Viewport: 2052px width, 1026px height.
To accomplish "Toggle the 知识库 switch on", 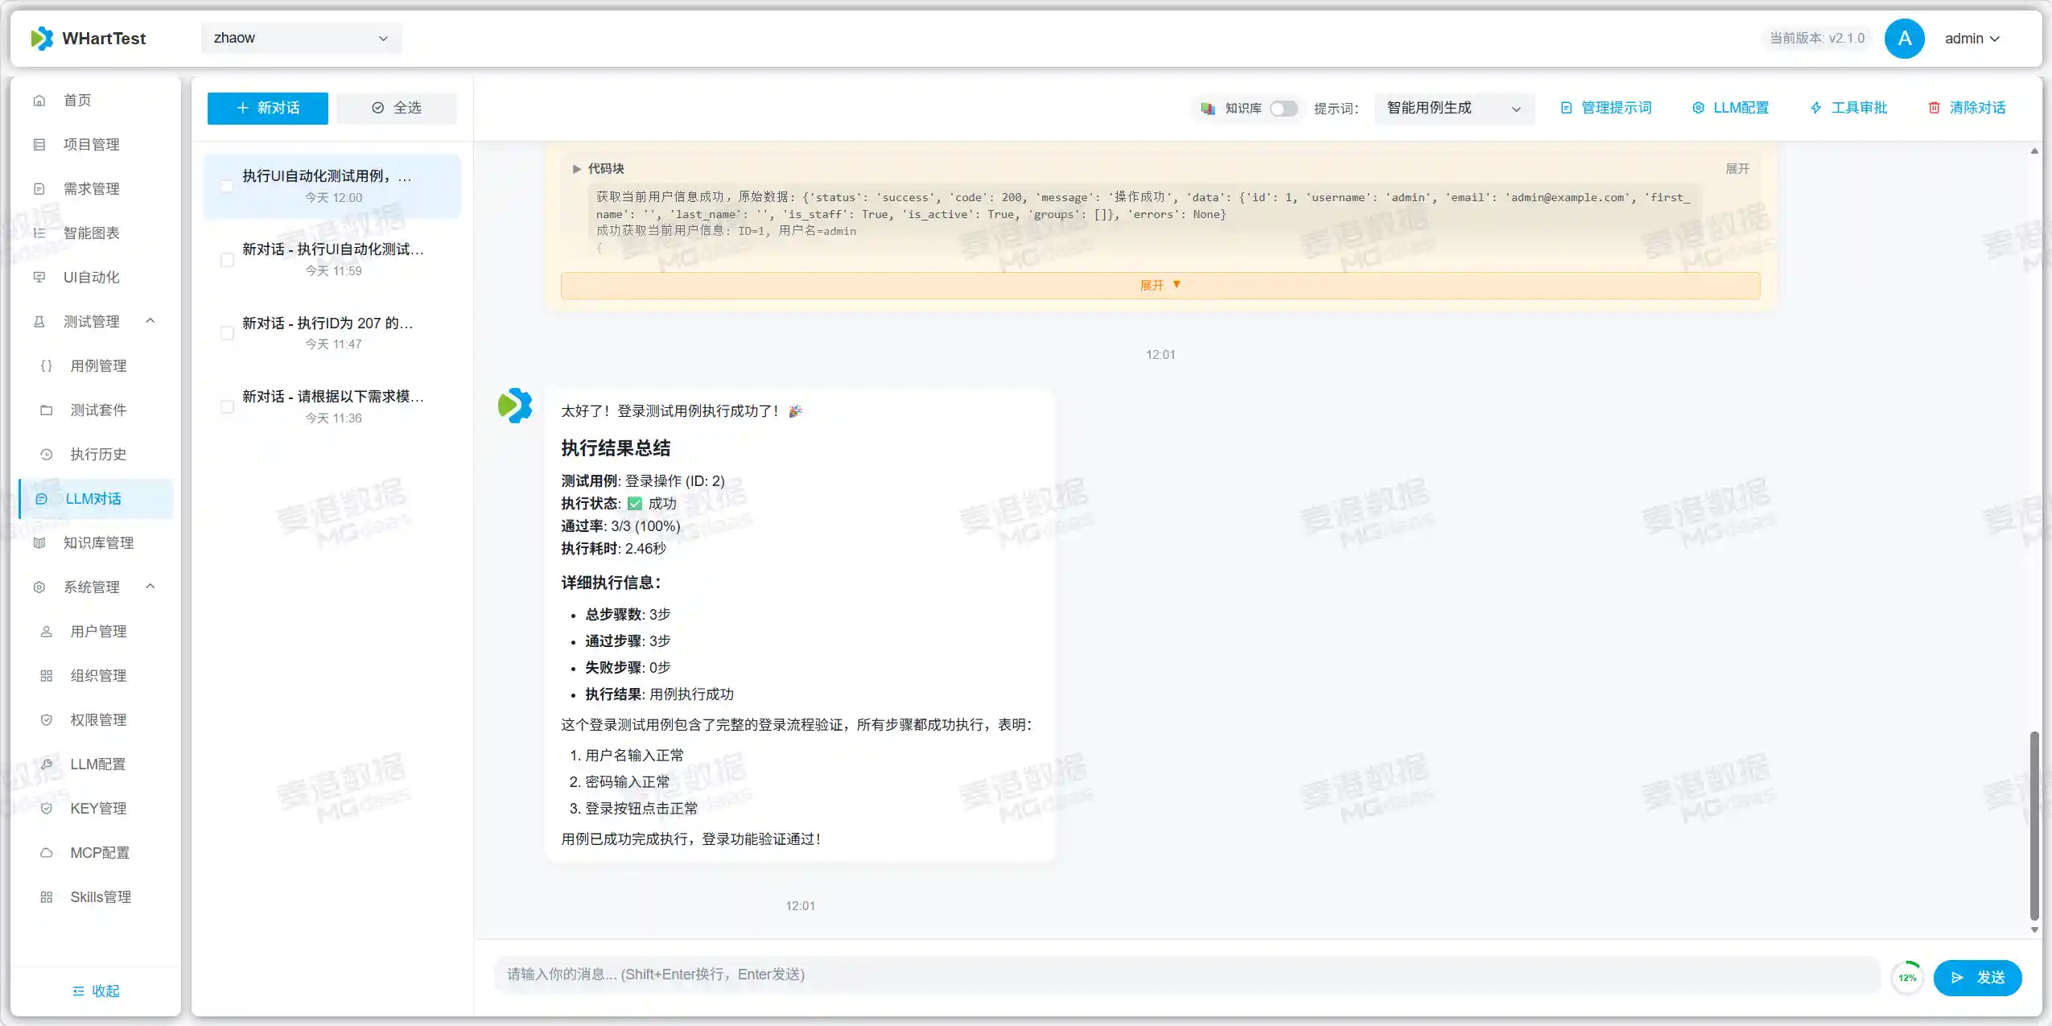I will click(1283, 109).
